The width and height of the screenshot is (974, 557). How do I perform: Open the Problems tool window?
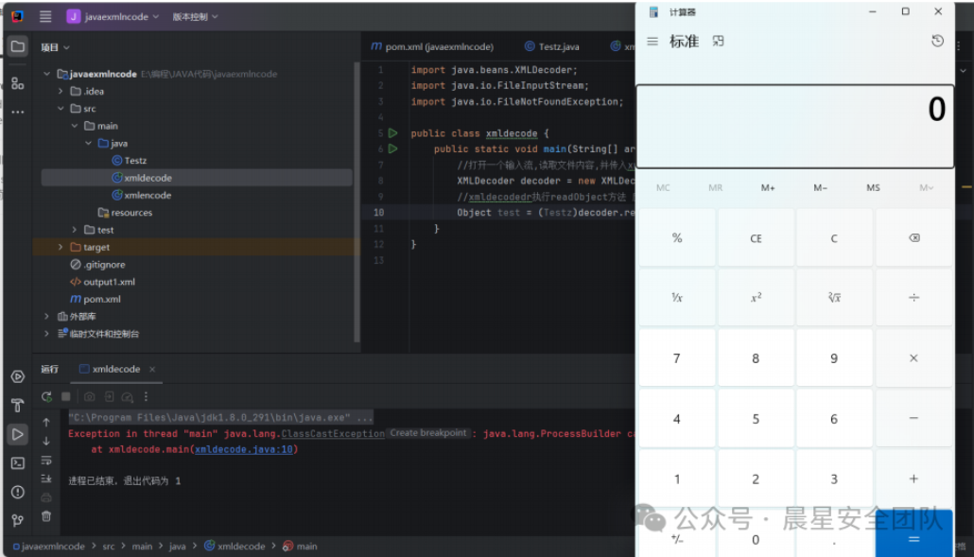[17, 492]
